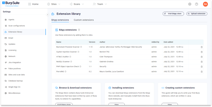Viewport: 212px width, 107px height.
Task: Open the help question mark icon in header
Action: pos(196,4)
